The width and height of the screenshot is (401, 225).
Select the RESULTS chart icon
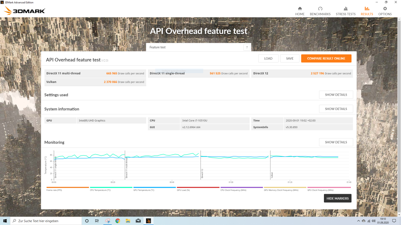point(367,9)
